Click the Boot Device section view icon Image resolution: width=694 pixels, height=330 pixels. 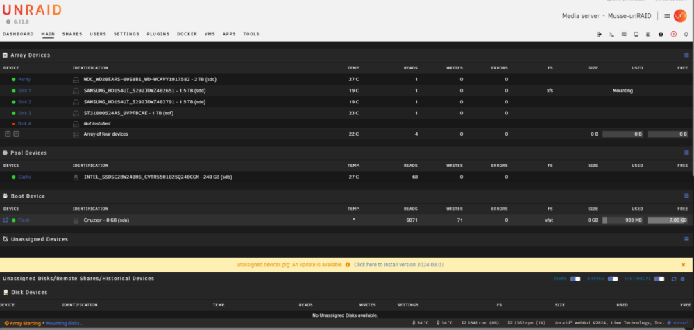[686, 196]
